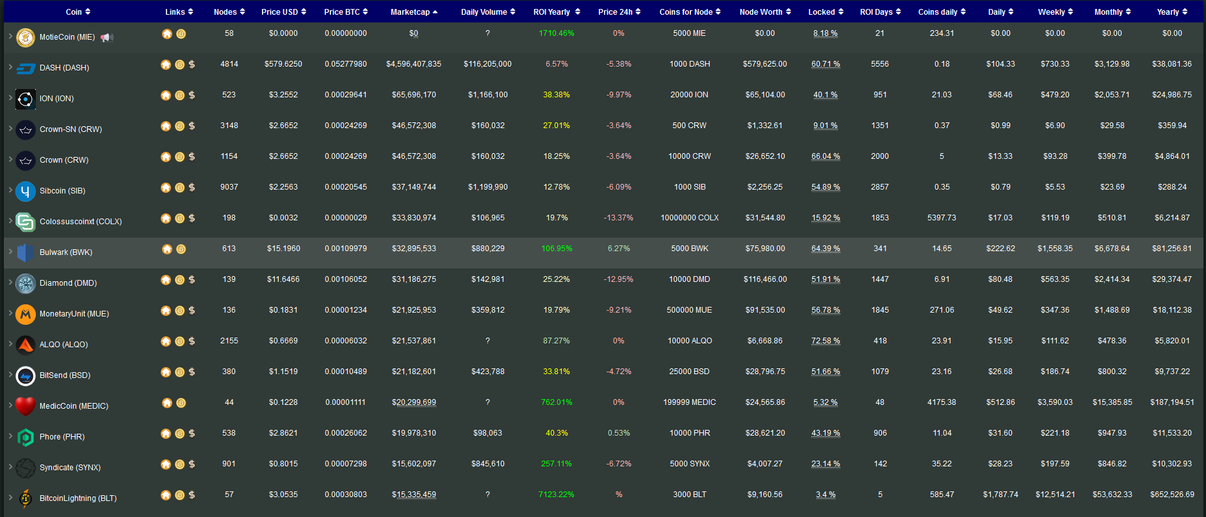Click the MedicCoin red heart logo
Screen dimensions: 1206x517
pos(26,406)
